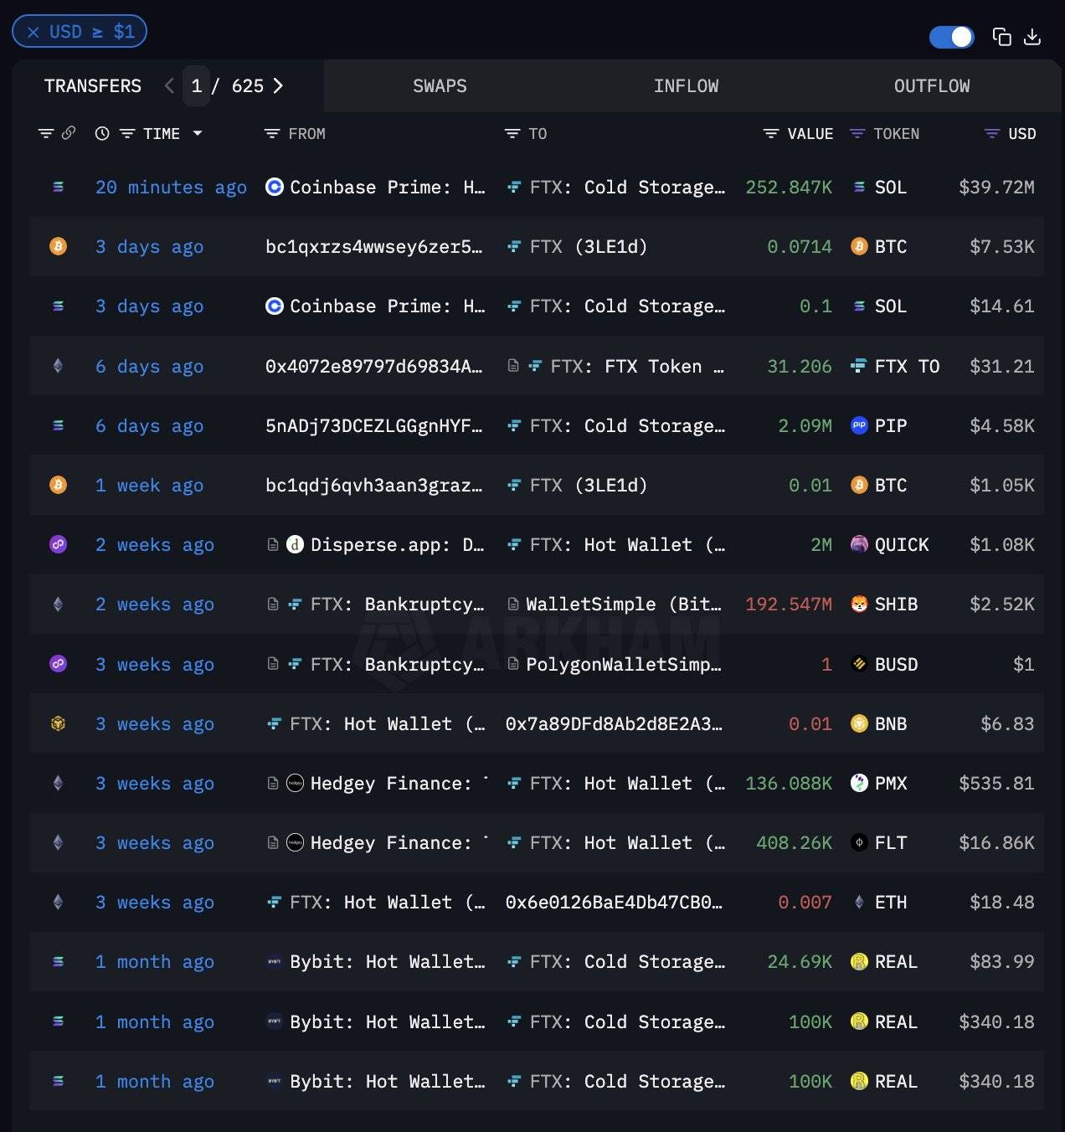Image resolution: width=1065 pixels, height=1132 pixels.
Task: Toggle the blue switch at top right
Action: point(951,37)
